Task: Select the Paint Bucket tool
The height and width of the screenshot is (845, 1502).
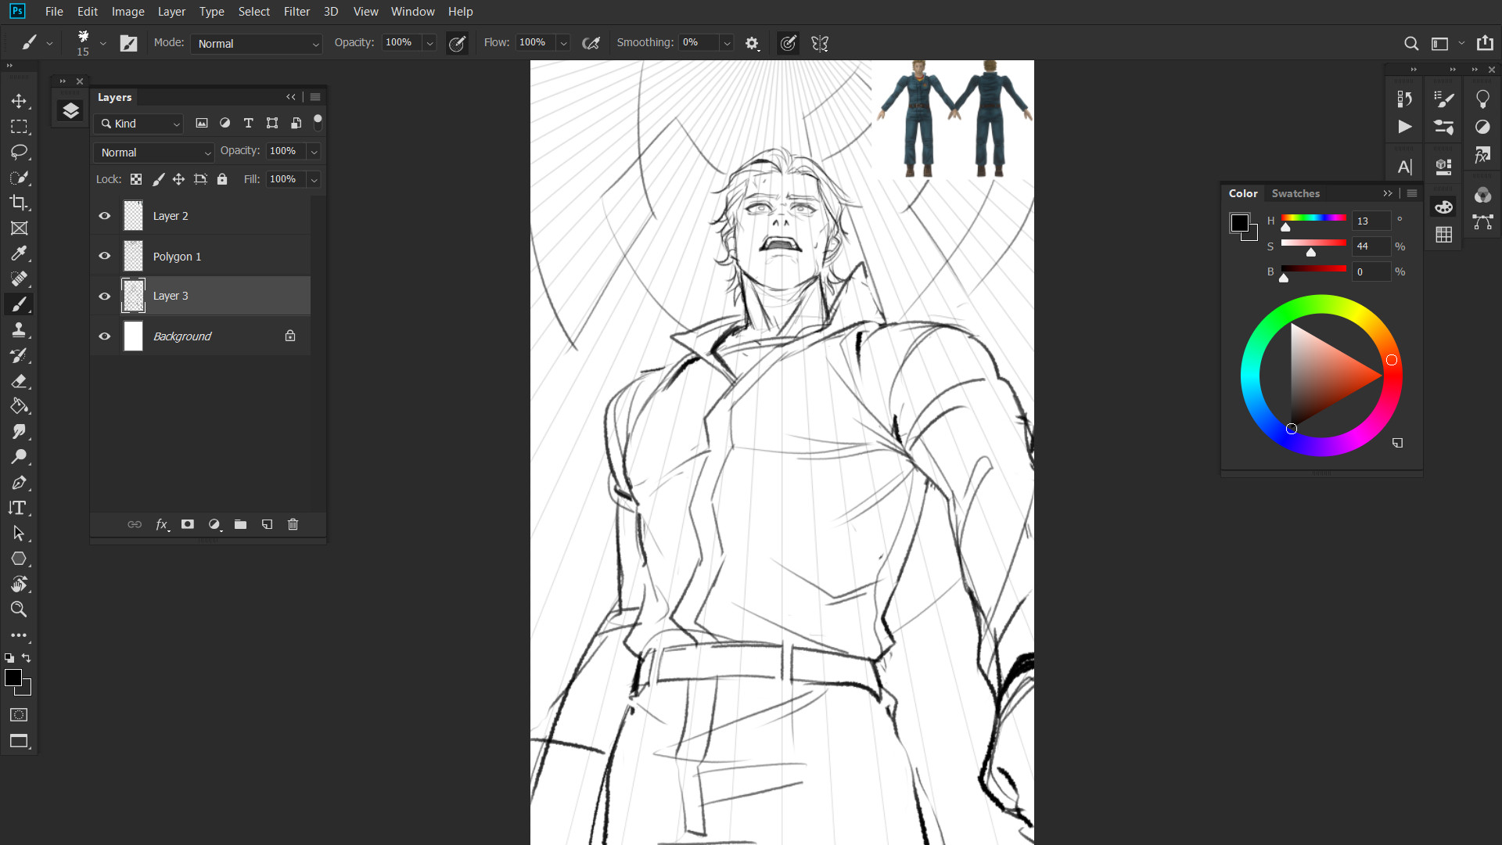Action: tap(19, 406)
